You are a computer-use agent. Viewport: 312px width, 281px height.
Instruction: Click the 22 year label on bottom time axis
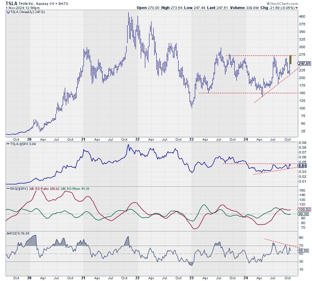point(138,278)
